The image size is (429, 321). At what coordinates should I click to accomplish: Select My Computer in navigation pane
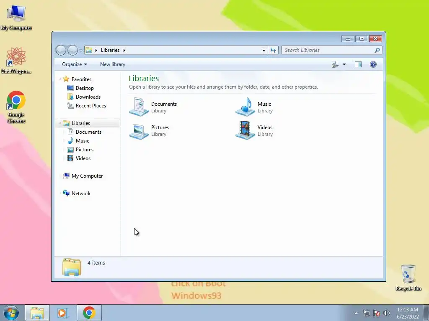coord(83,176)
